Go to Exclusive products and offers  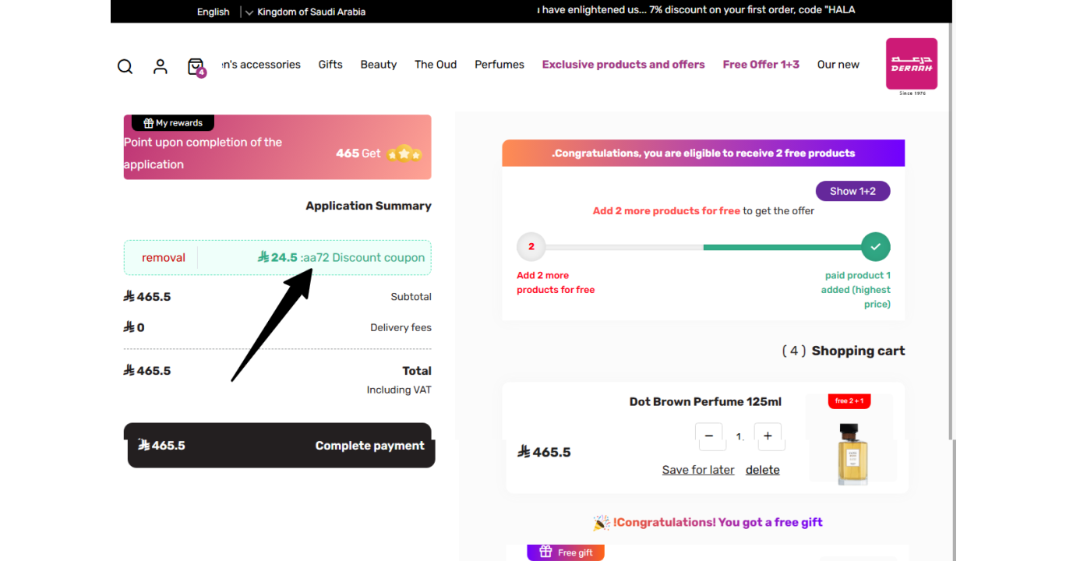[x=623, y=65]
